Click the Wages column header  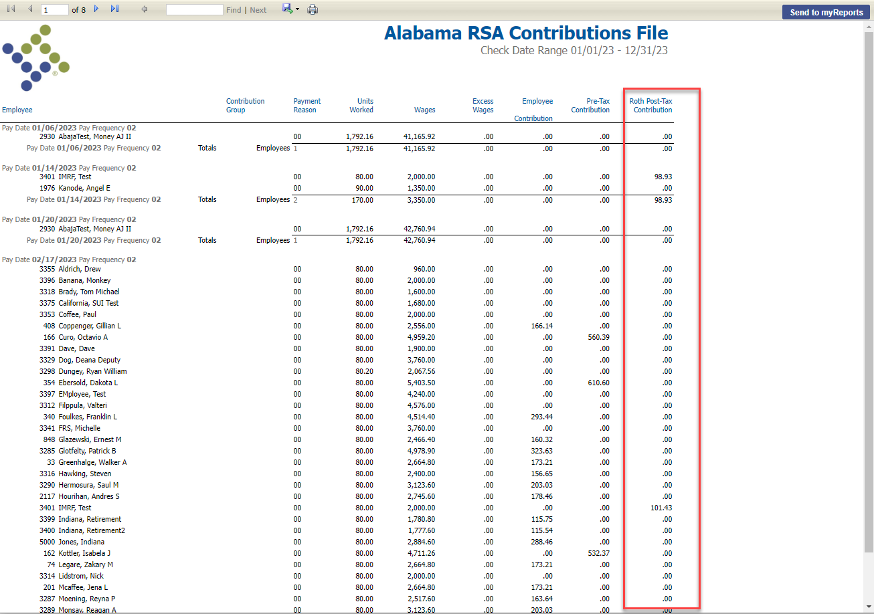425,110
